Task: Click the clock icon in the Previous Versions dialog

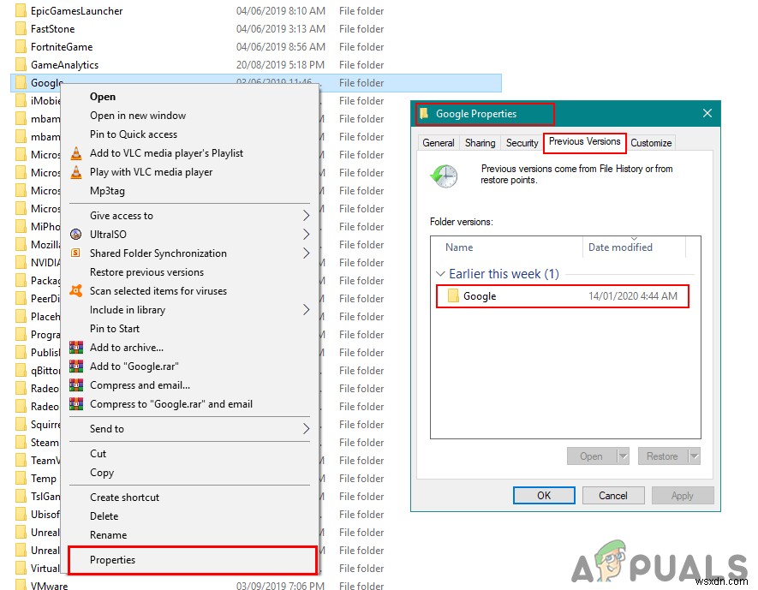Action: click(445, 174)
